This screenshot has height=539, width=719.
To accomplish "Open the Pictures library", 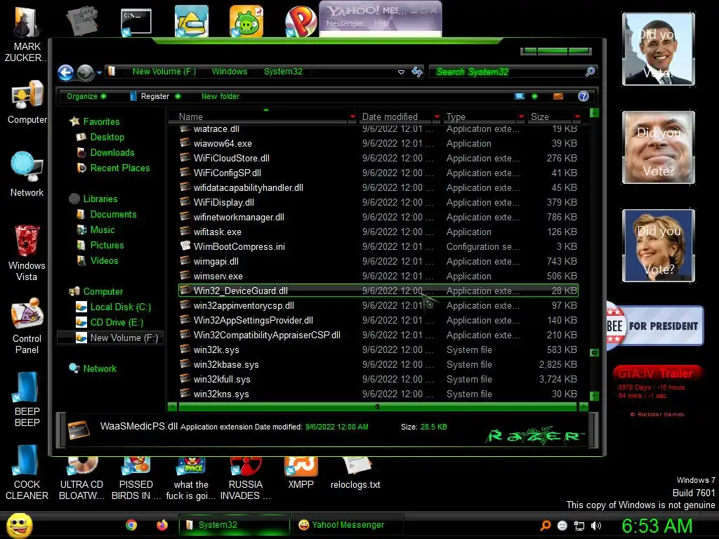I will (x=107, y=245).
